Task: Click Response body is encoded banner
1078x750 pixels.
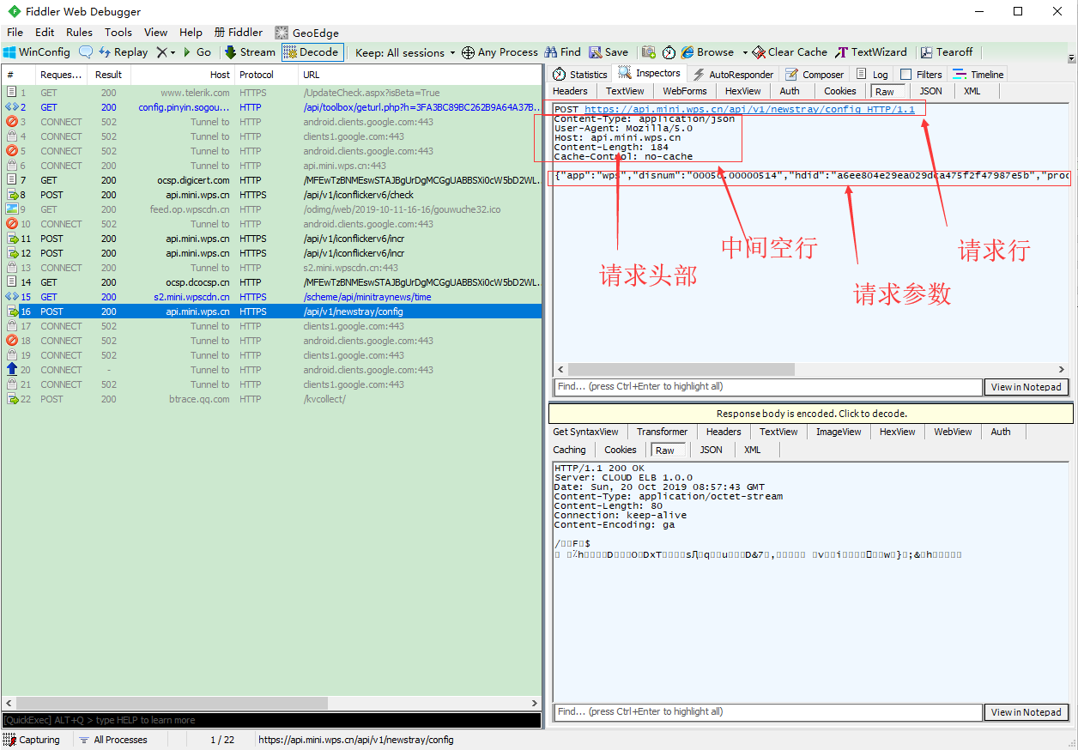Action: point(811,414)
